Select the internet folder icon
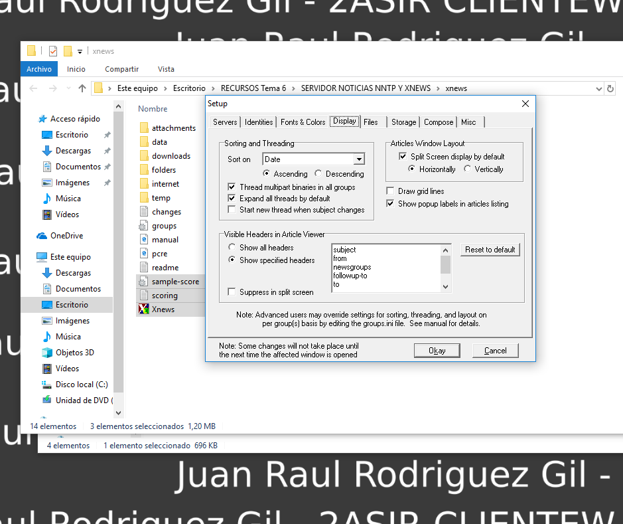Image resolution: width=623 pixels, height=524 pixels. 144,184
